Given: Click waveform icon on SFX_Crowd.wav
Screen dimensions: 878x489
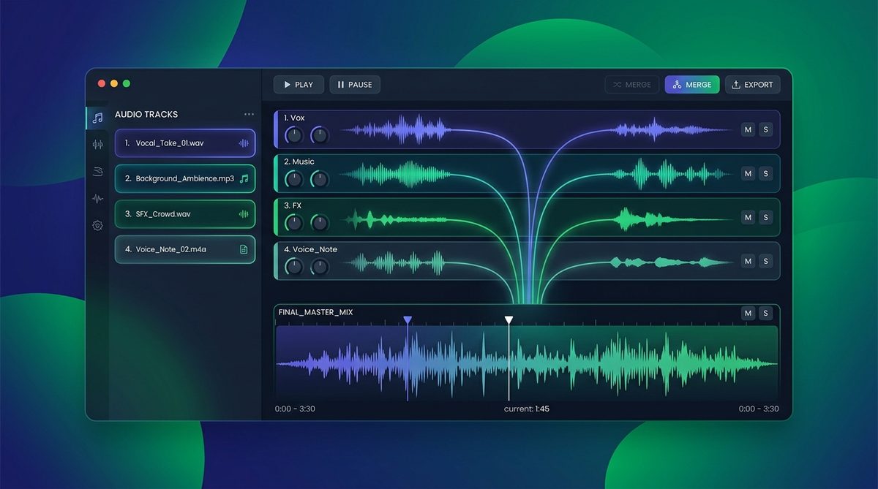Looking at the screenshot, I should click(x=244, y=213).
